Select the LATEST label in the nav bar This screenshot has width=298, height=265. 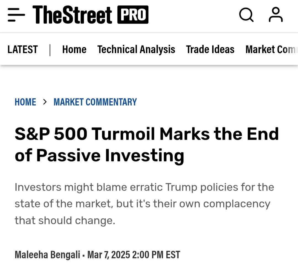(x=23, y=50)
